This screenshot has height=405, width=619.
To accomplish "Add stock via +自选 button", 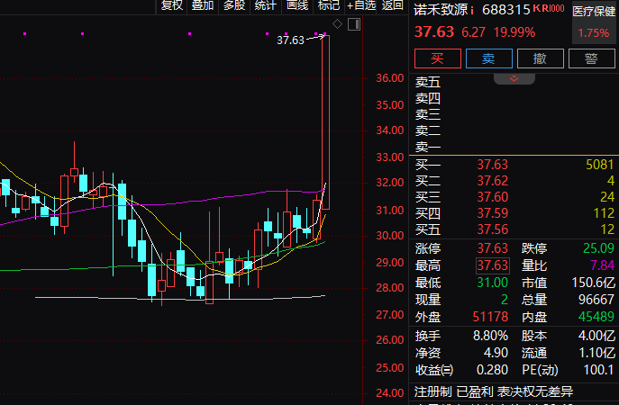I will pyautogui.click(x=360, y=5).
